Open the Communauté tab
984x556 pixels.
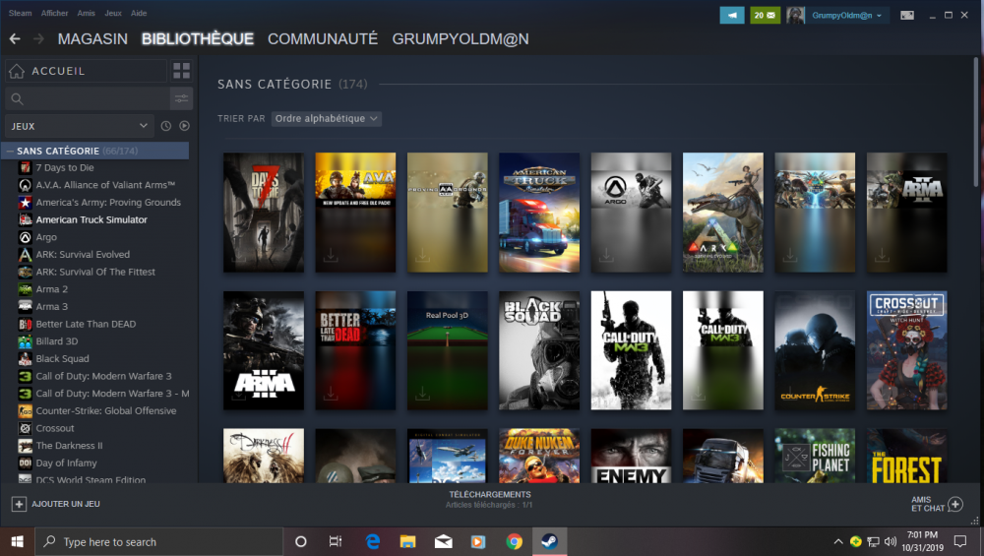click(x=323, y=39)
